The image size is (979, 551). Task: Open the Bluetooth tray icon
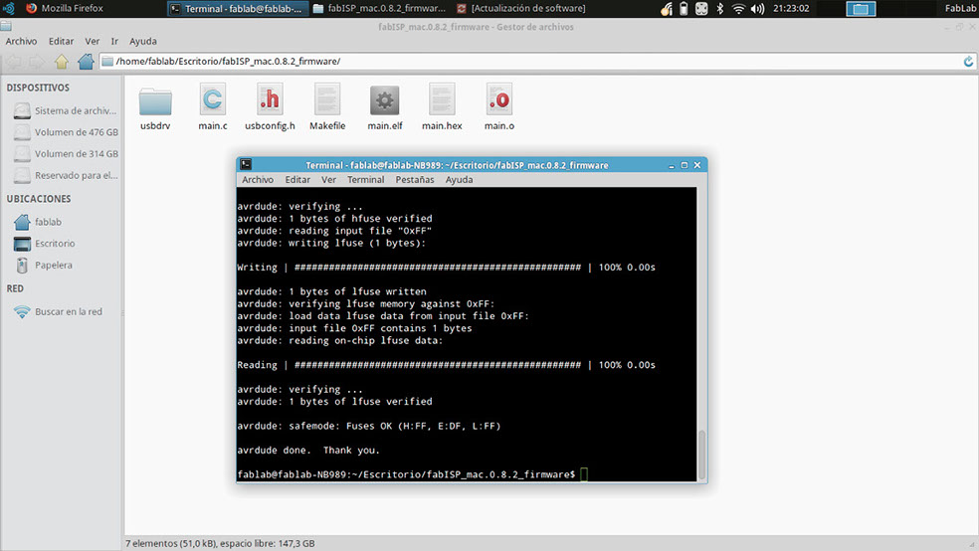(x=720, y=9)
